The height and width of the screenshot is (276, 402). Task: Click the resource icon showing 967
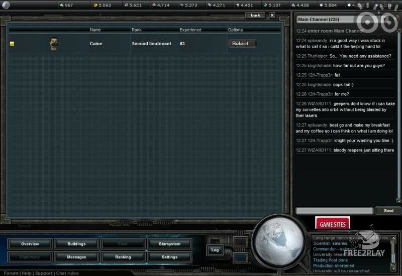62,6
